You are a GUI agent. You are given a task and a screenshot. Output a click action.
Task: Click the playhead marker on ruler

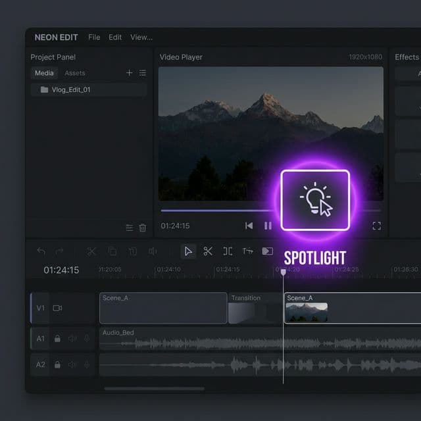point(284,272)
